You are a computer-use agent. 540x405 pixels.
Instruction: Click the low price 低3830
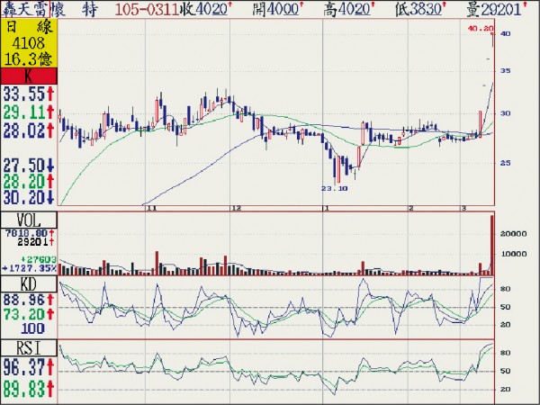tap(419, 9)
